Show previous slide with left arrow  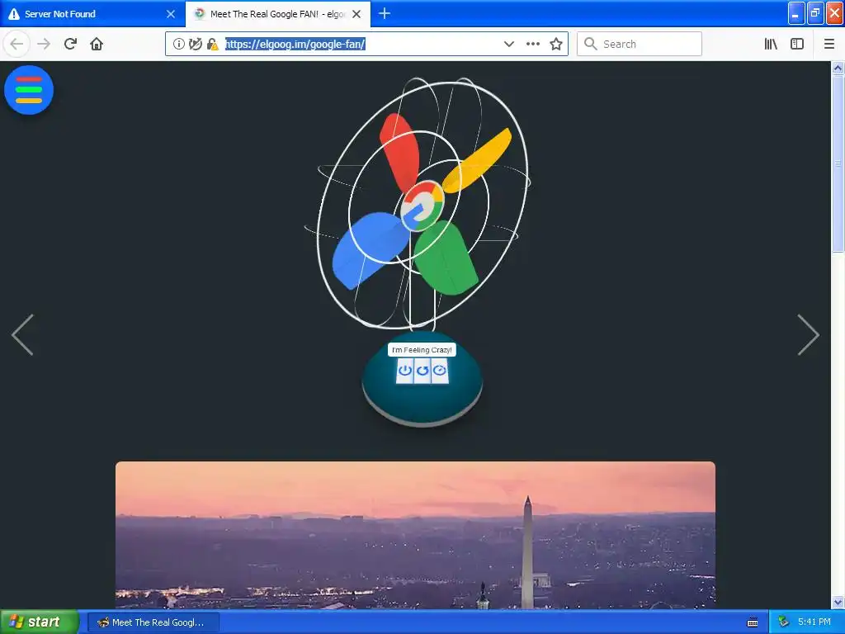(x=22, y=335)
